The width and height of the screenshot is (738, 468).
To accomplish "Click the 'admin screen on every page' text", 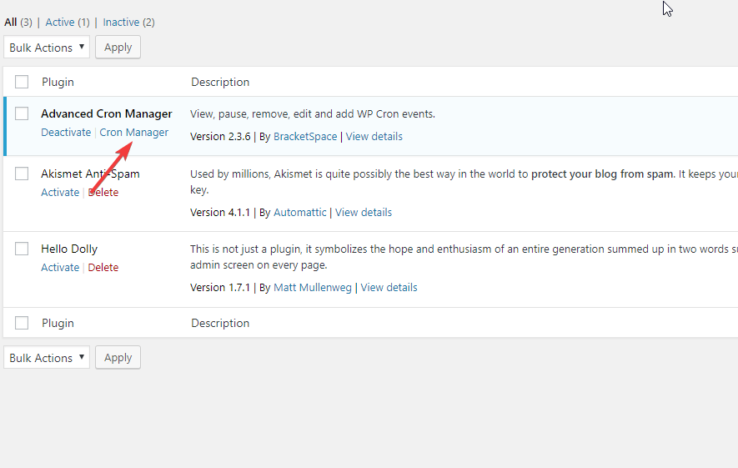I will pos(259,265).
